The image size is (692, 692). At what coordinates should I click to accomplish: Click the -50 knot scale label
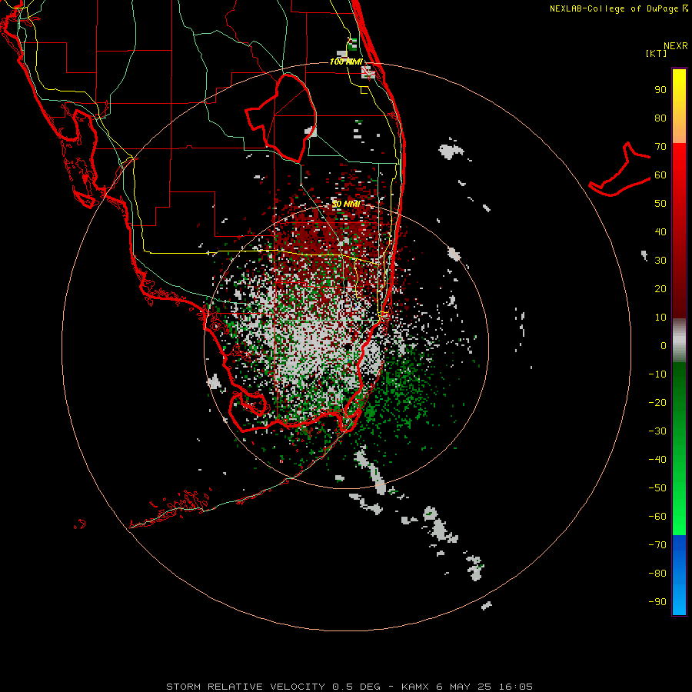[657, 488]
